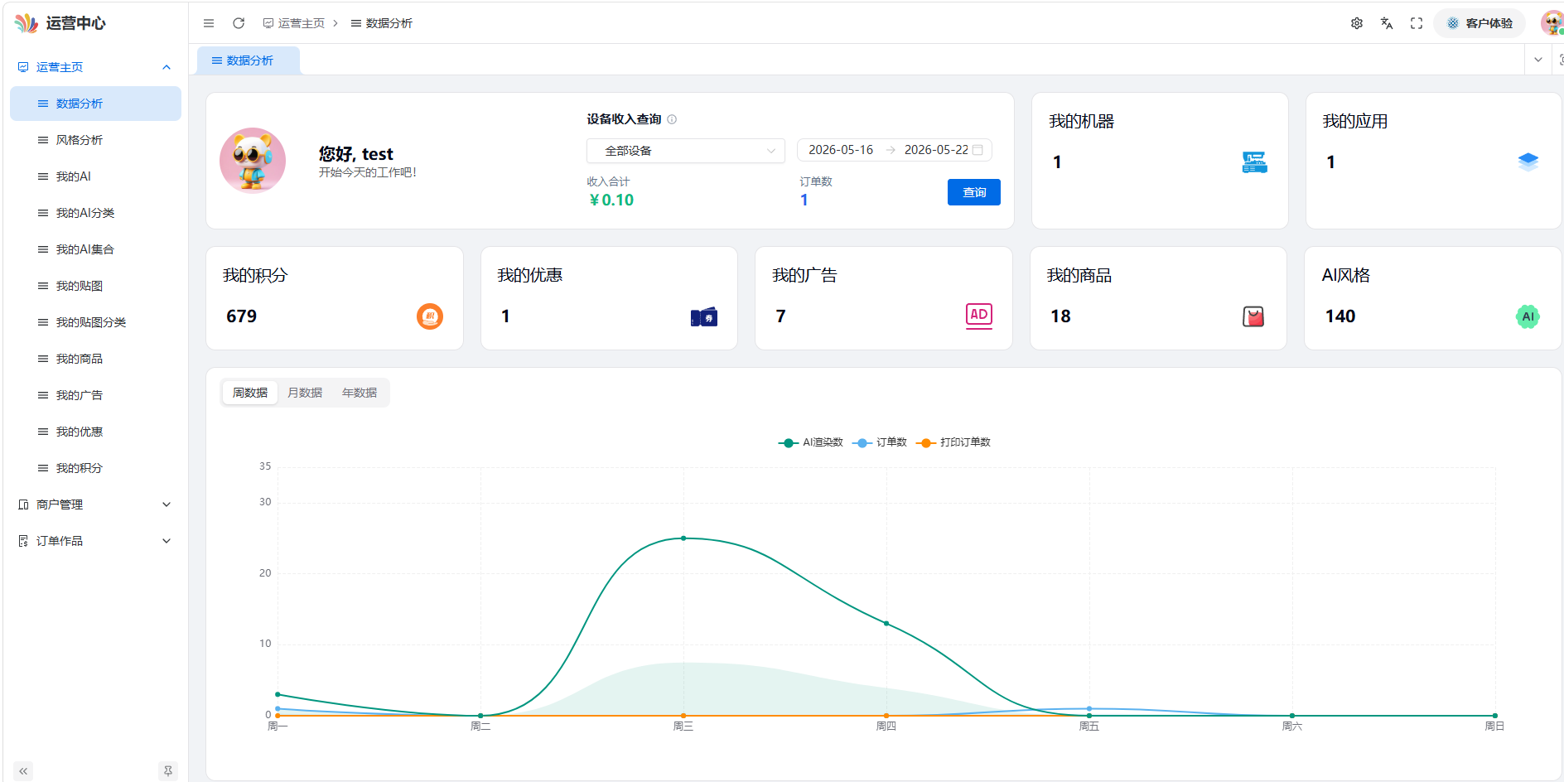Viewport: 1564px width, 782px height.
Task: Switch to the 月数据 tab
Action: [305, 393]
